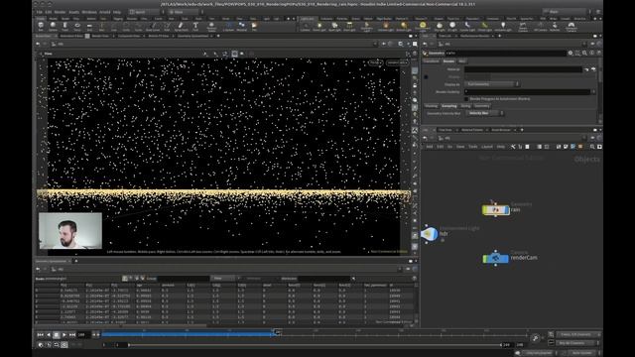Select the Sphere shelf tool
The image size is (635, 357).
[53, 27]
